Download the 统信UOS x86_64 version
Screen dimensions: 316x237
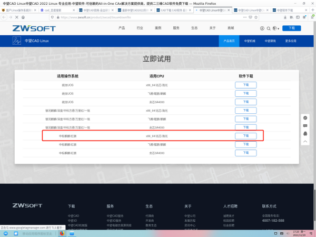point(245,85)
